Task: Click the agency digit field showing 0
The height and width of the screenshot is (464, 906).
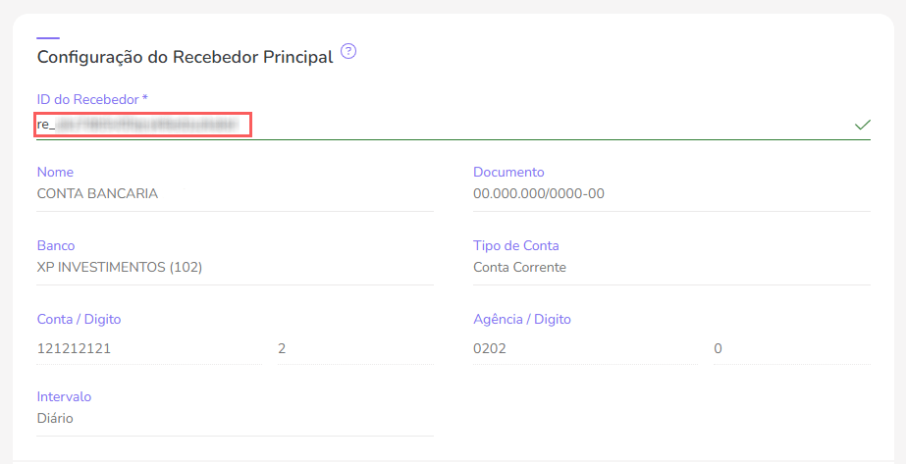Action: point(790,348)
